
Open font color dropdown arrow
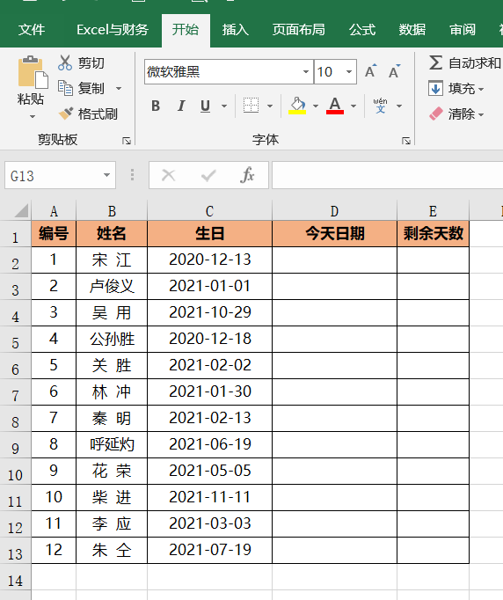tap(354, 106)
